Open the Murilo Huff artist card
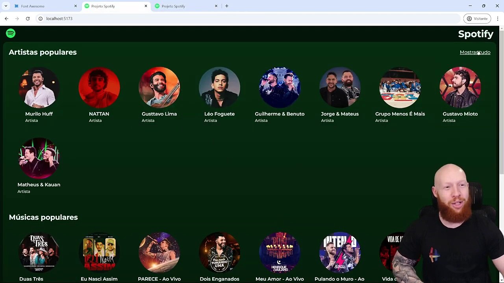Viewport: 504px width, 283px height. tap(39, 95)
